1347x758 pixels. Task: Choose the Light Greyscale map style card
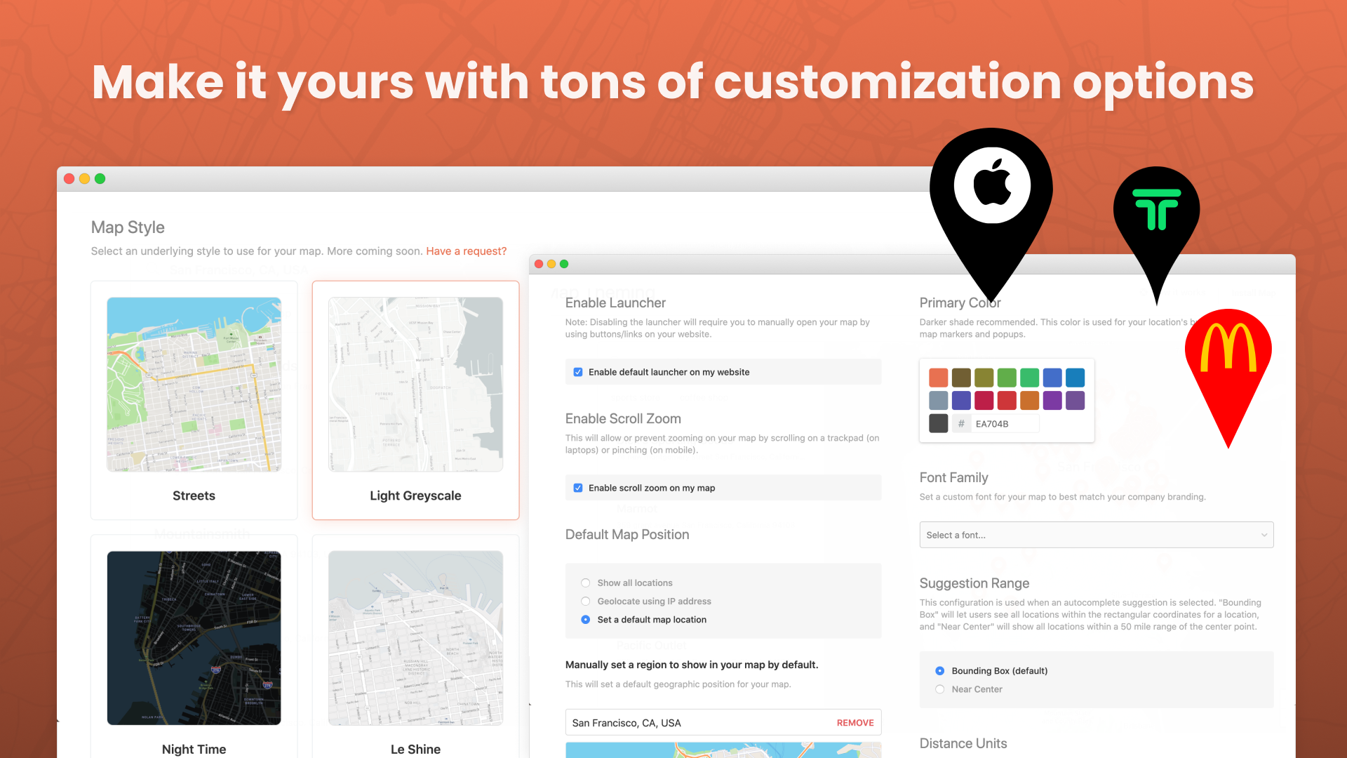(x=415, y=400)
